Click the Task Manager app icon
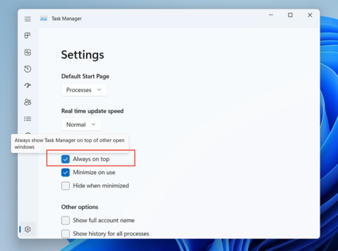The image size is (338, 251). coord(43,18)
